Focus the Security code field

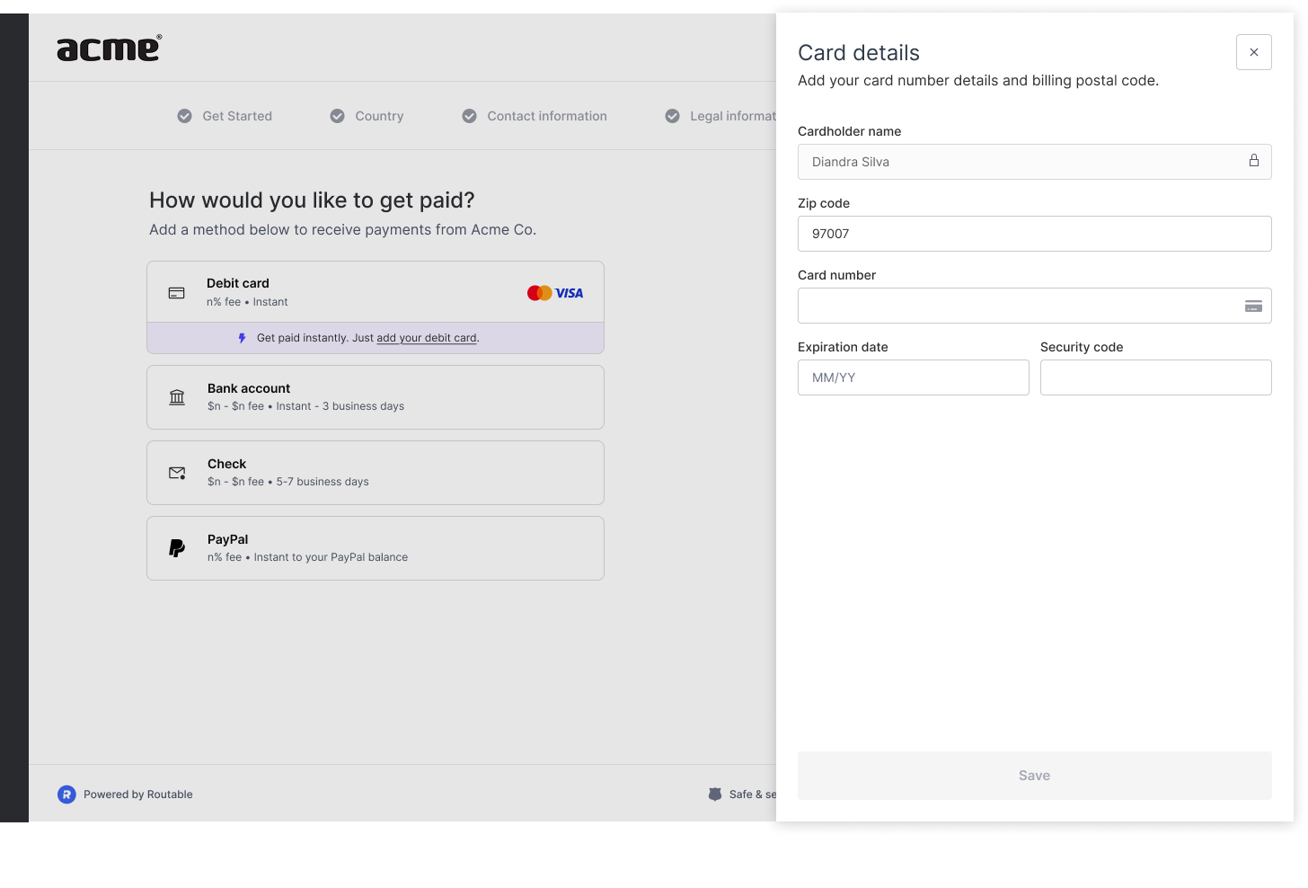coord(1156,377)
